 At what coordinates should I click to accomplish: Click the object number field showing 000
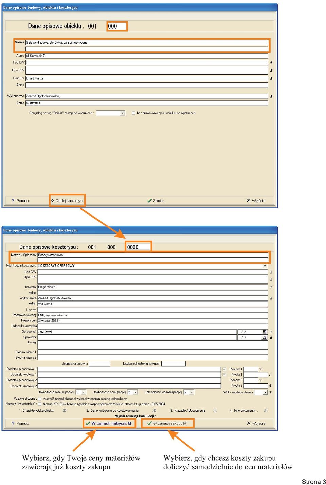tap(117, 26)
